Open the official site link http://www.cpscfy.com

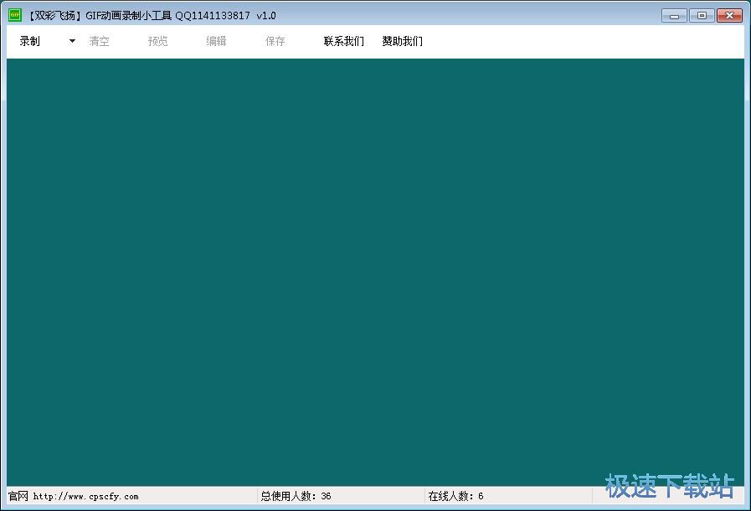[85, 497]
